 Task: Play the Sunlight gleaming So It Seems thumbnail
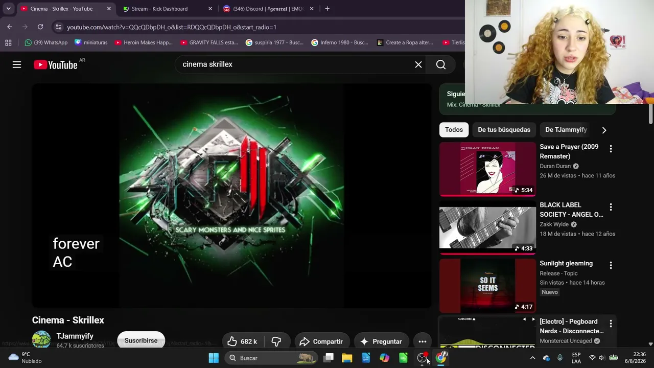(487, 286)
